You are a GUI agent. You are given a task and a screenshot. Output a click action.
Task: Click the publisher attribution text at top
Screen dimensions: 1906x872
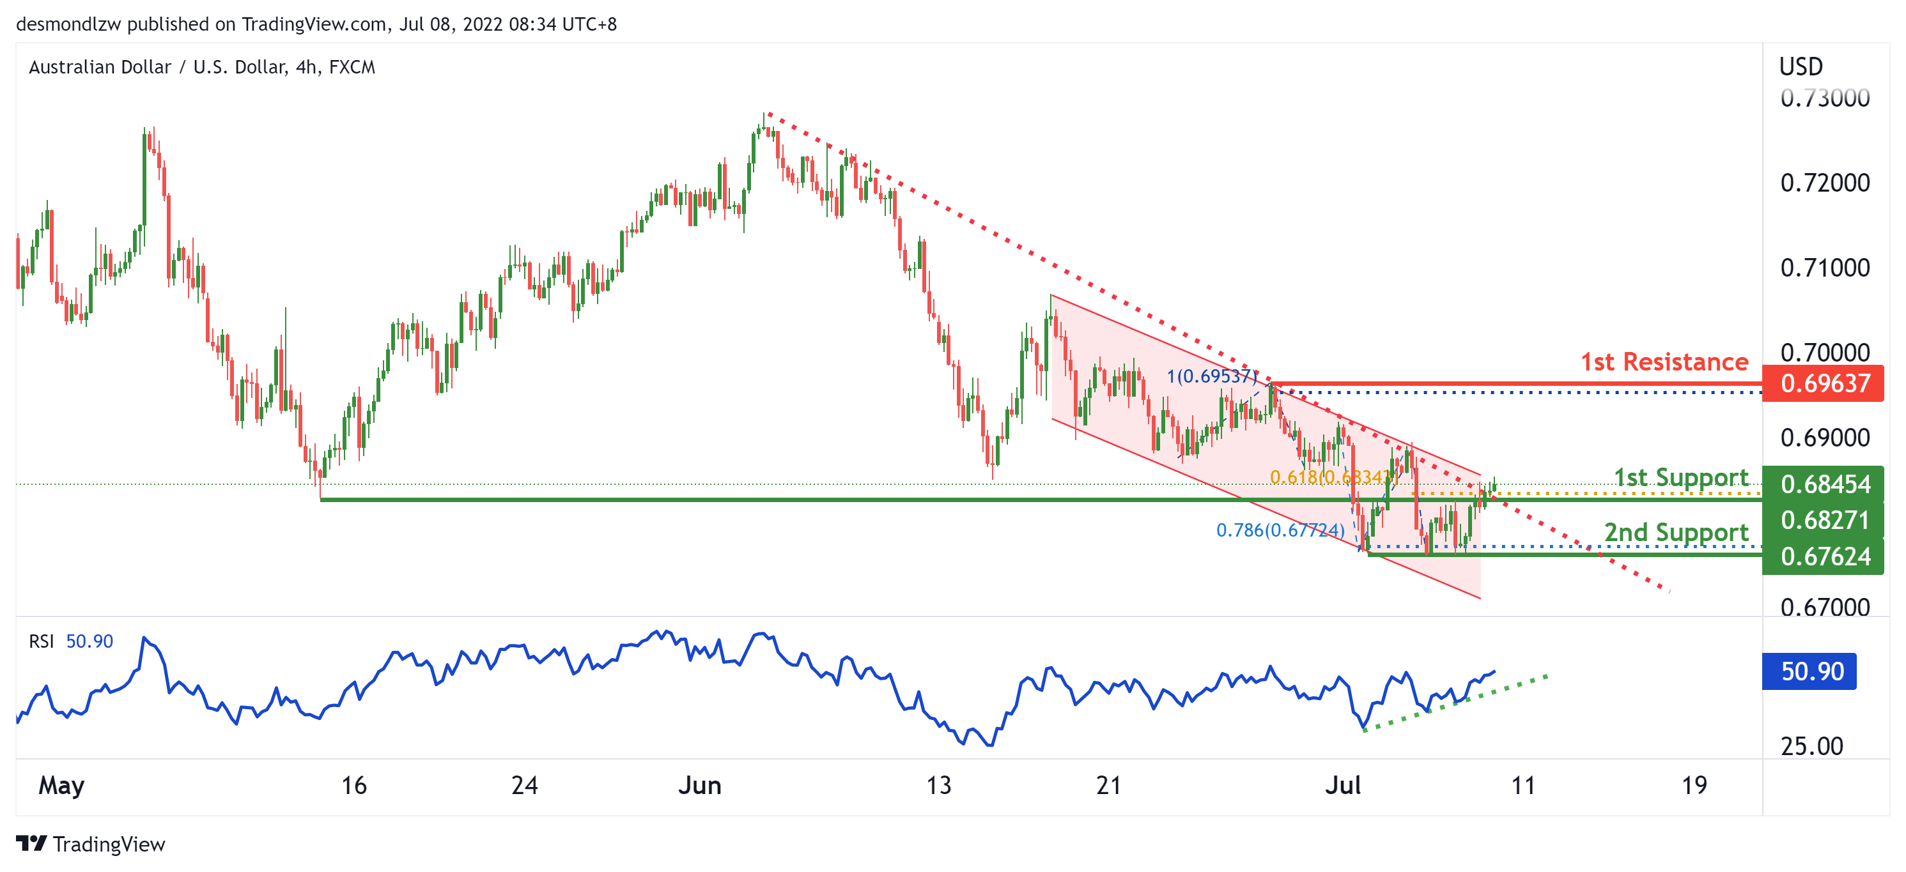tap(316, 24)
